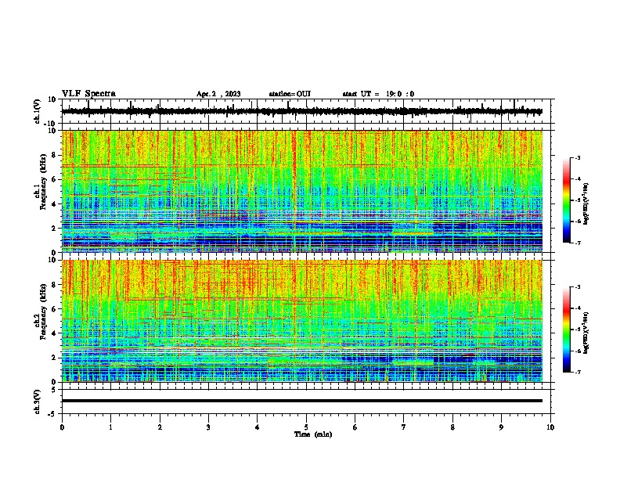
Task: Click the ch.2 spectrogram color scale bar
Action: pos(567,330)
